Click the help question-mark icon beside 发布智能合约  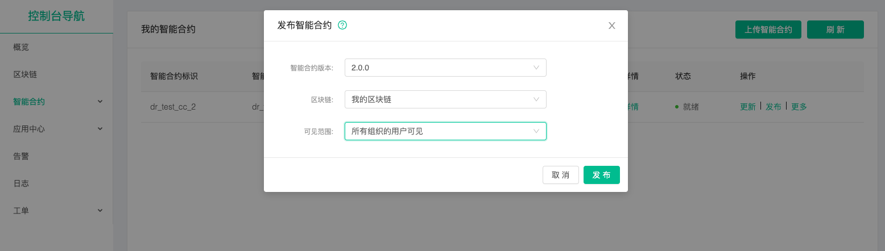[x=342, y=25]
